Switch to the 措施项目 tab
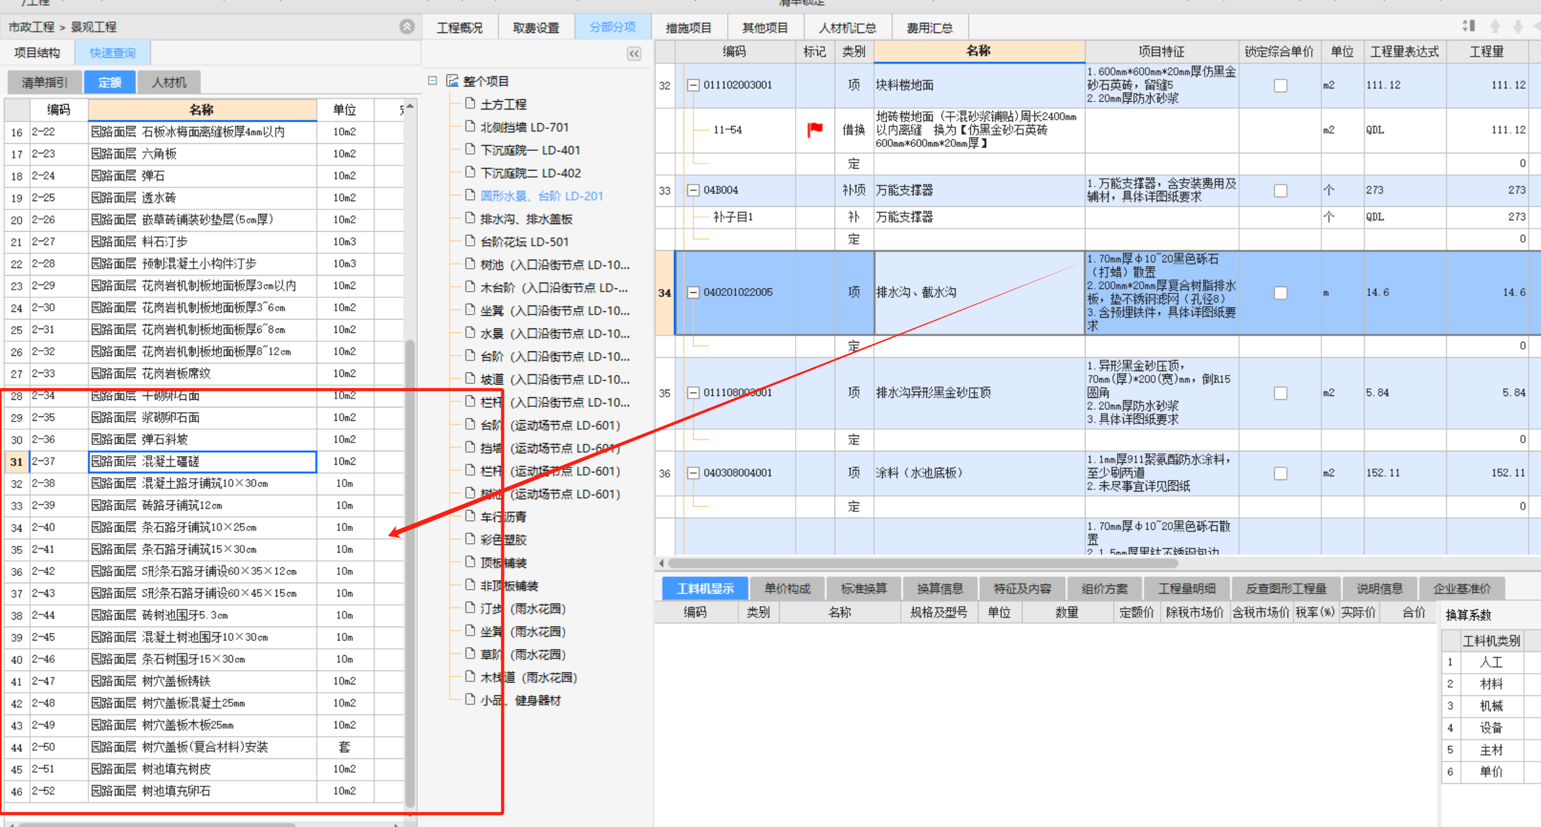 (x=689, y=27)
